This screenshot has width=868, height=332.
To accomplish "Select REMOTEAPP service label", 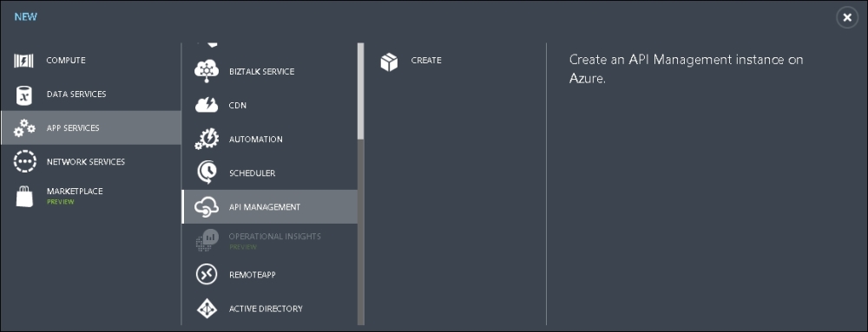I will tap(253, 275).
